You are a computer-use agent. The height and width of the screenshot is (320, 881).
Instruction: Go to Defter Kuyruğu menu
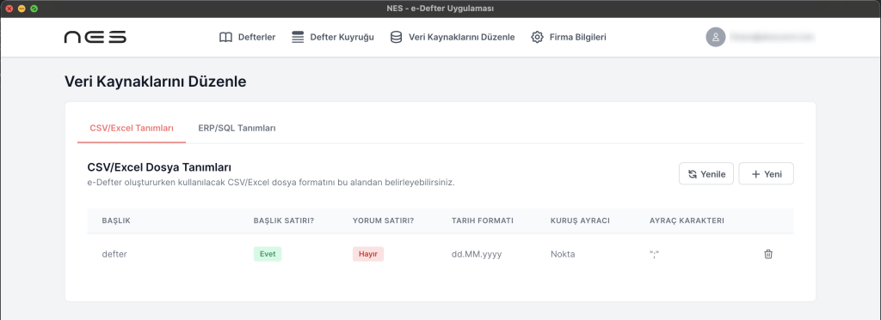(333, 38)
